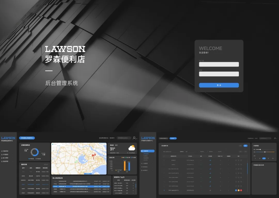The height and width of the screenshot is (198, 279).
Task: Click the blue button at top right of the device list panel
Action: (x=245, y=146)
